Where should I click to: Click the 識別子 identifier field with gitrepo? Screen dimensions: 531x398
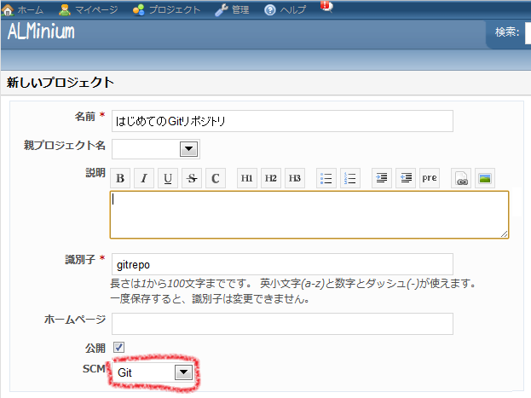282,264
